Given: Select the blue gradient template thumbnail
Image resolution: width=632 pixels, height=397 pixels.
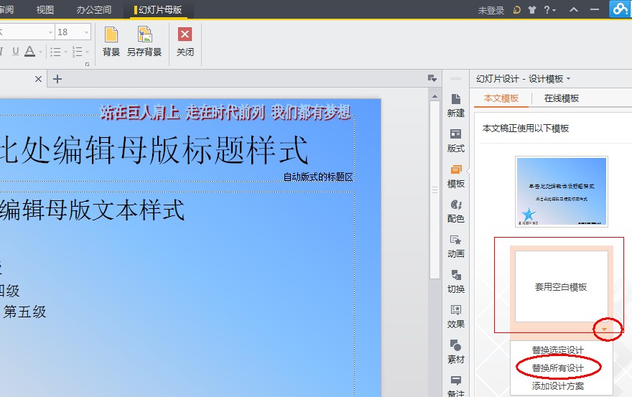Looking at the screenshot, I should point(562,192).
